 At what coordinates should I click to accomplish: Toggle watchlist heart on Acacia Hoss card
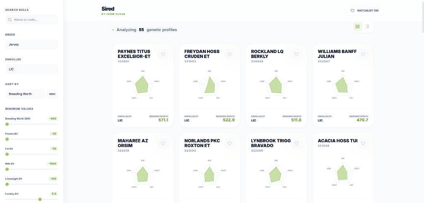pos(363,143)
